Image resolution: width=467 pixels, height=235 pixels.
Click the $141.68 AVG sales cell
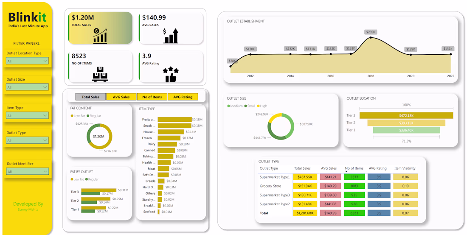coord(330,204)
